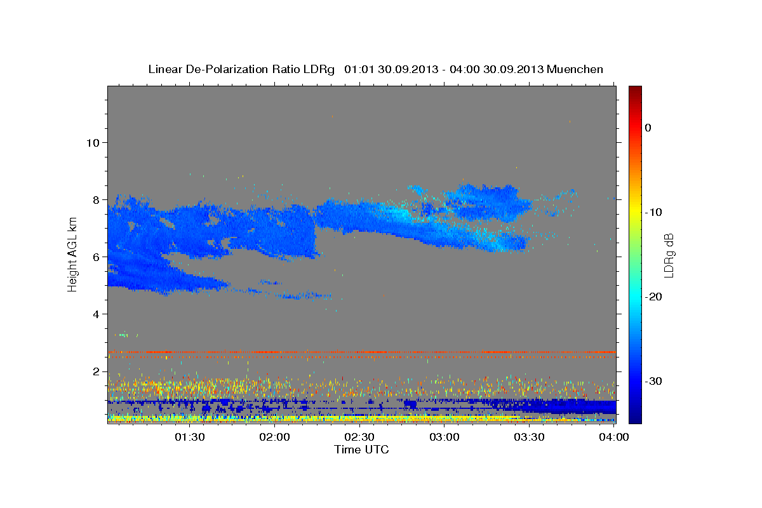762x508 pixels.
Task: Click the '01:30' time tick label
Action: [x=190, y=437]
